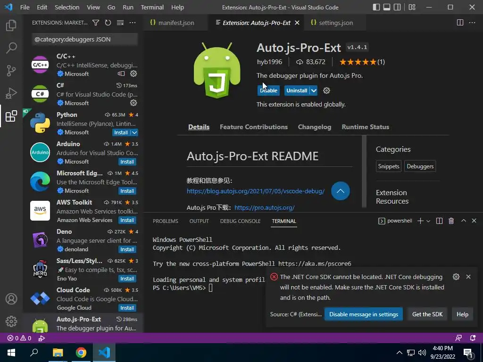483x362 pixels.
Task: Open the pro.autojs.org link
Action: coord(264,207)
